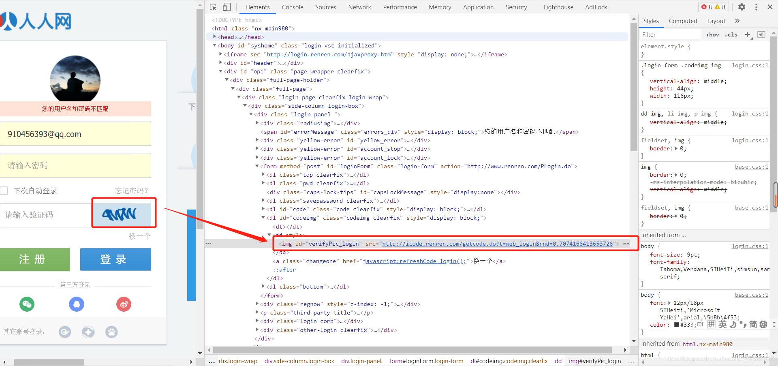Open base.css:1 link beside img rule
778x366 pixels.
click(x=752, y=167)
